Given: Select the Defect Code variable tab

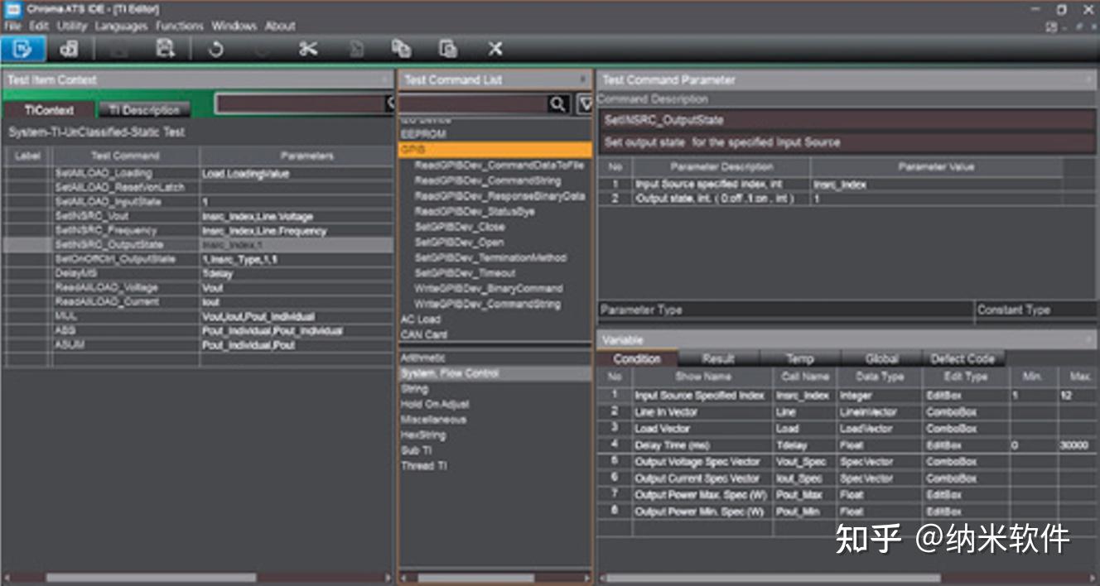Looking at the screenshot, I should click(x=962, y=358).
